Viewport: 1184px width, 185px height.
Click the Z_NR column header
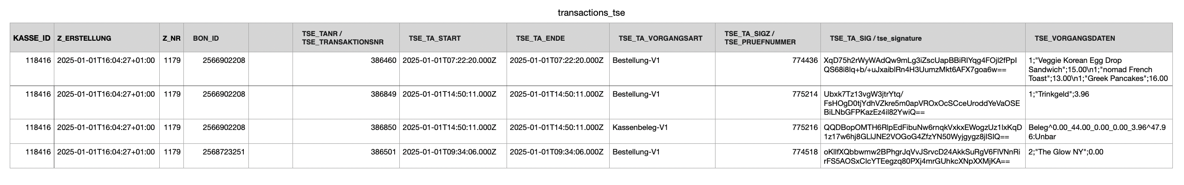171,38
